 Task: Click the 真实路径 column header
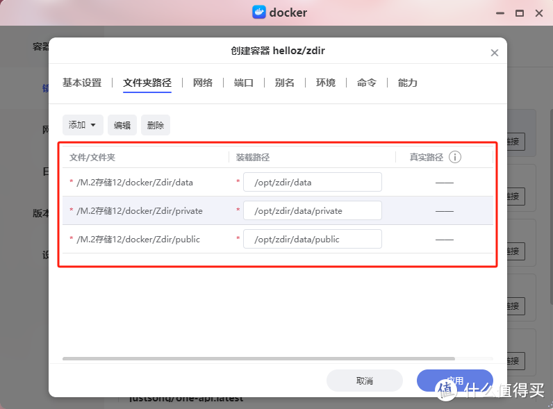[427, 157]
